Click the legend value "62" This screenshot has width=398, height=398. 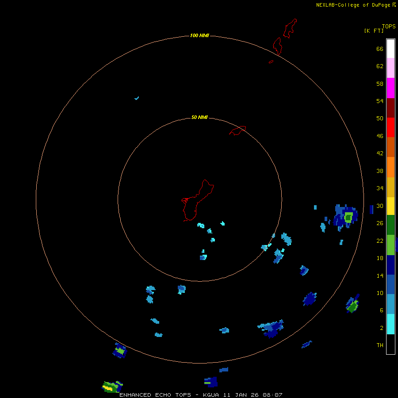380,66
